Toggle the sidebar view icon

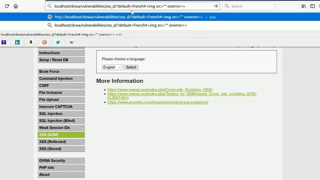[x=312, y=6]
